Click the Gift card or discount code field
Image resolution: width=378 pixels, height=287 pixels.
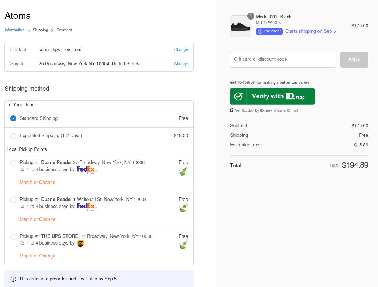pyautogui.click(x=283, y=59)
